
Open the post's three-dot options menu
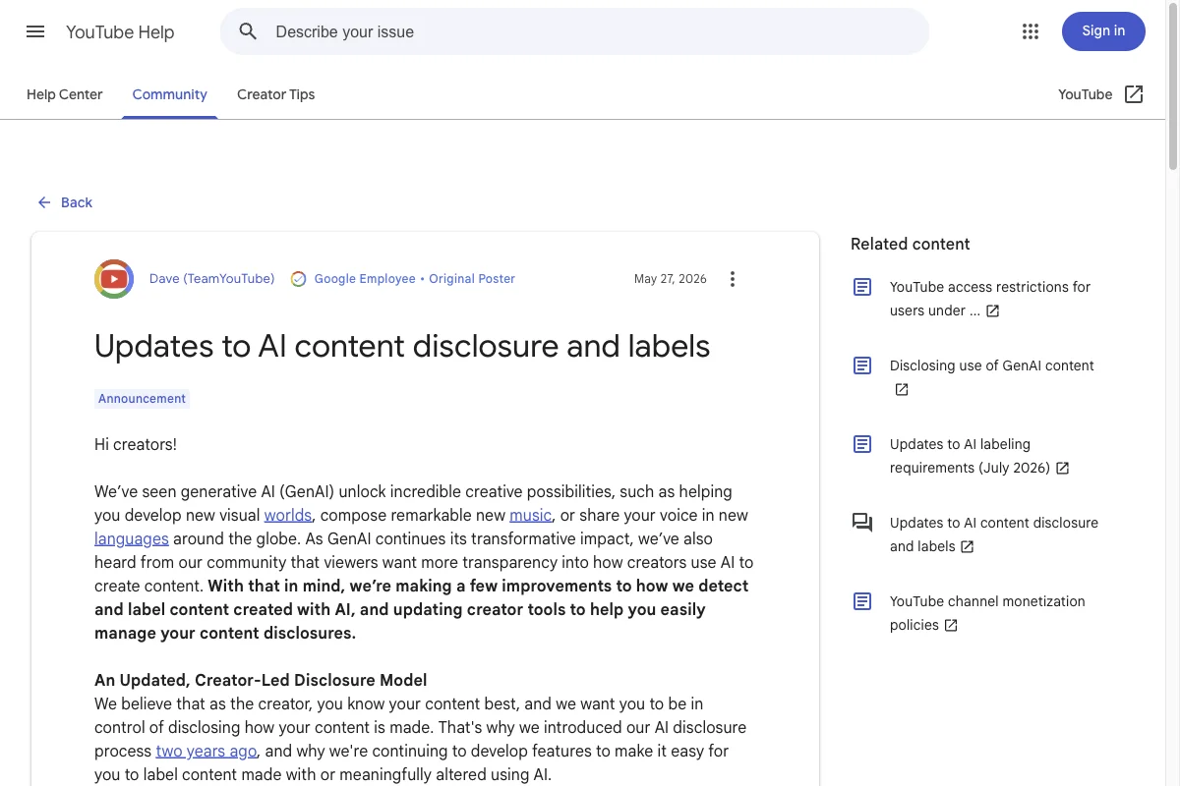point(732,279)
